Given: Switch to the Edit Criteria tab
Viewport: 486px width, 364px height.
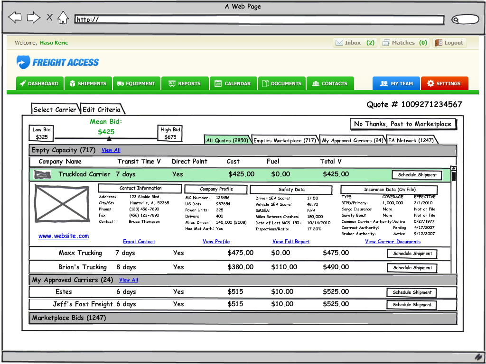Looking at the screenshot, I should coord(102,109).
